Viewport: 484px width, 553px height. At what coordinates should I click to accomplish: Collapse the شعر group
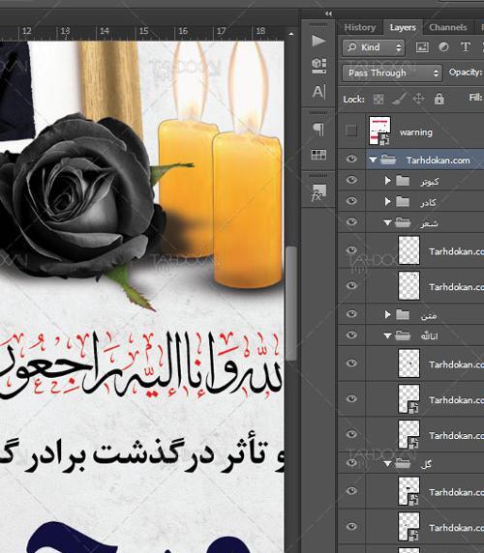(387, 223)
